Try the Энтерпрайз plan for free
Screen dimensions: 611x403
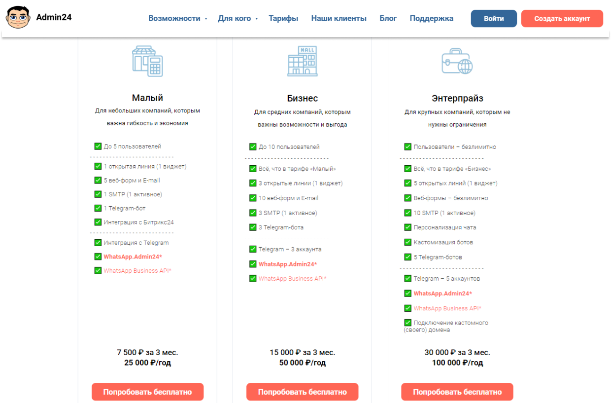coord(457,392)
